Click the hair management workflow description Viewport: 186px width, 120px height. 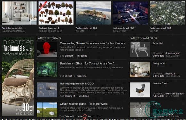93,90
